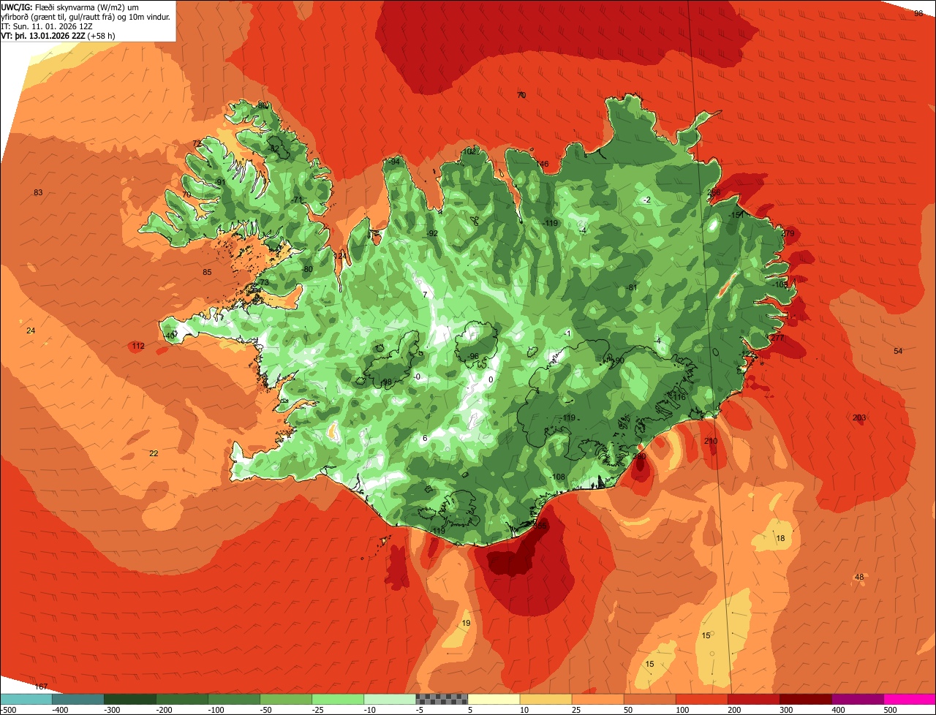Click the dark maroon 300 legend swatch
Viewport: 936px width, 715px height.
pos(806,699)
